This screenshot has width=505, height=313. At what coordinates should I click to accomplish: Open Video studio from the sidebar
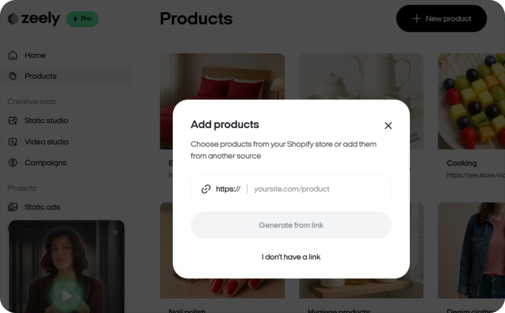[x=14, y=142]
